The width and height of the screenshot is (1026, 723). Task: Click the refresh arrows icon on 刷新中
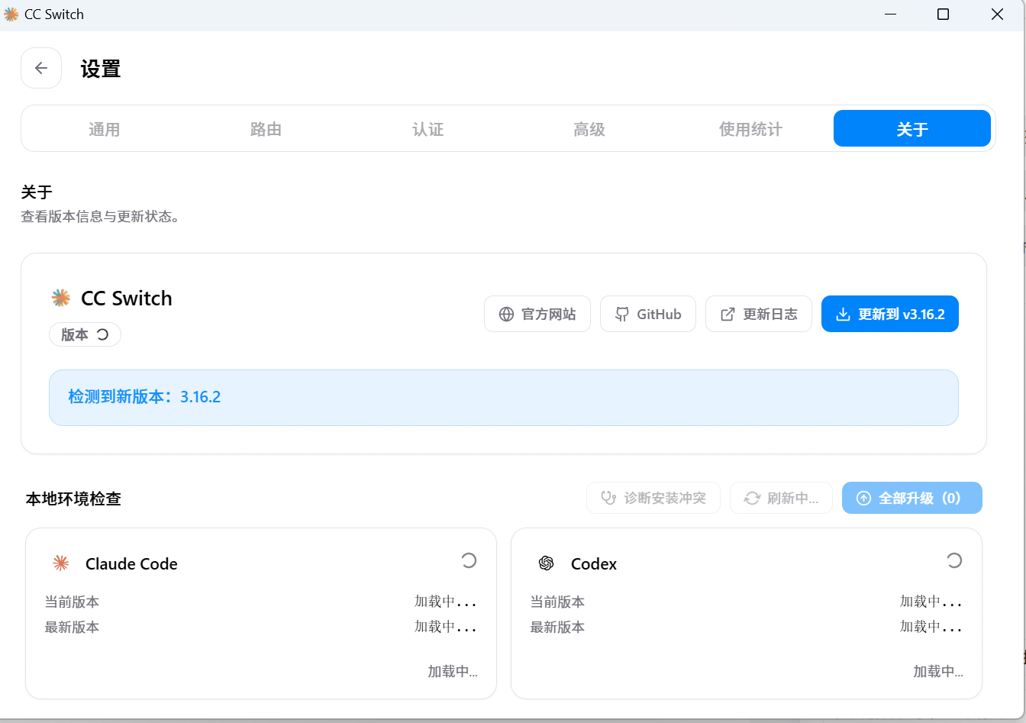[752, 498]
